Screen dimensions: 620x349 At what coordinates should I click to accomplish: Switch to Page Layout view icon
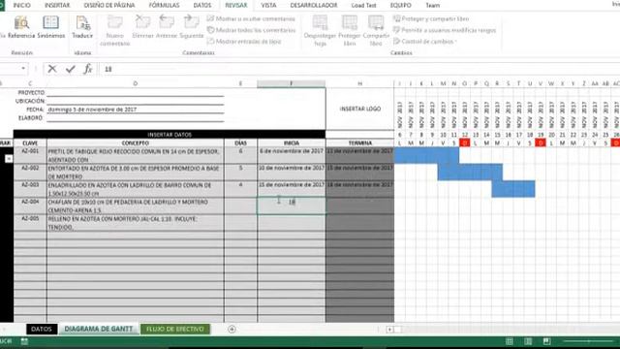[x=528, y=341]
